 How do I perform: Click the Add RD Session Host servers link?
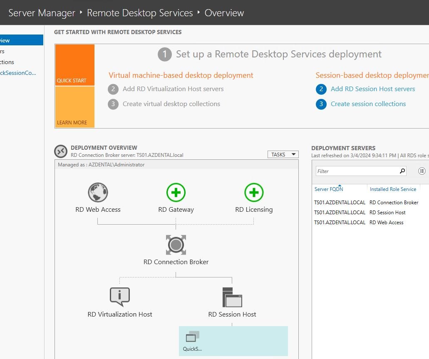pos(373,89)
